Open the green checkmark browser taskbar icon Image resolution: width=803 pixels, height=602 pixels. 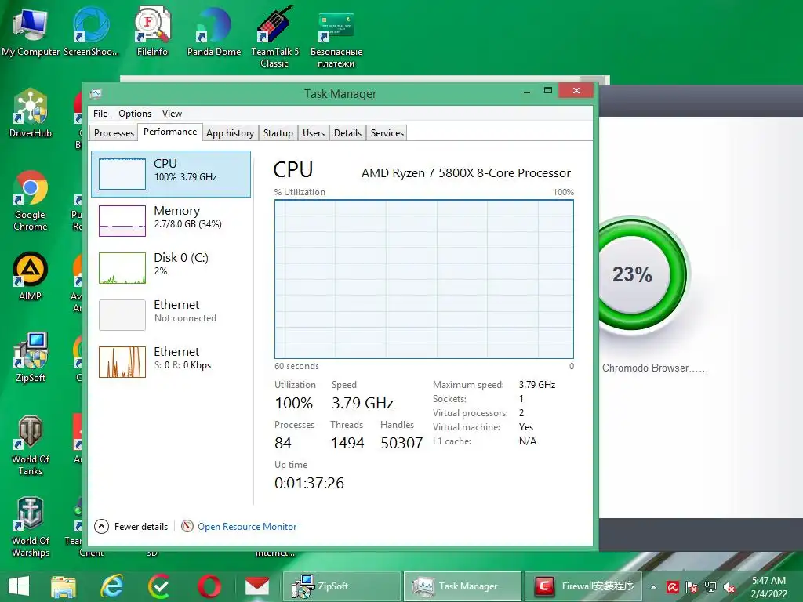[160, 586]
